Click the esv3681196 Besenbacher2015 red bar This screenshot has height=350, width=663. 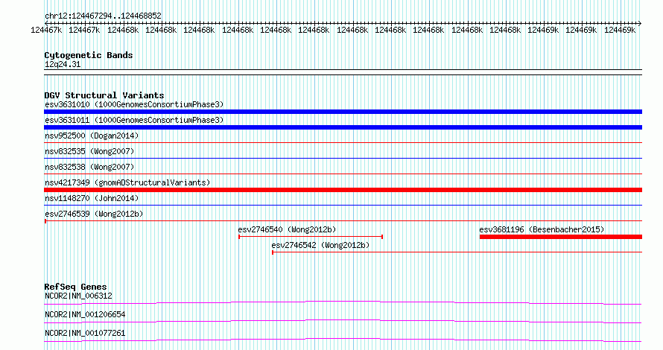click(561, 237)
